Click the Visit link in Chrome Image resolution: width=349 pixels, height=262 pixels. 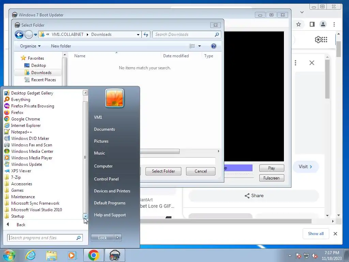click(x=305, y=166)
